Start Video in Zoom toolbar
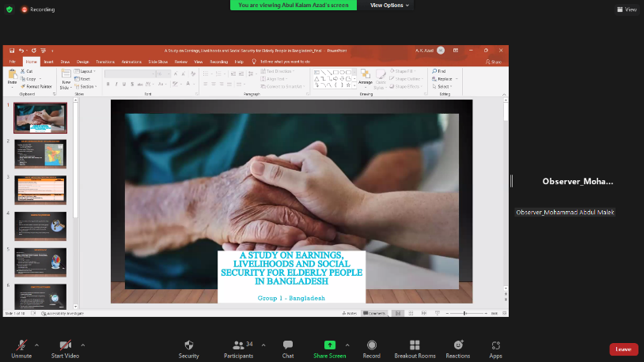 click(66, 349)
